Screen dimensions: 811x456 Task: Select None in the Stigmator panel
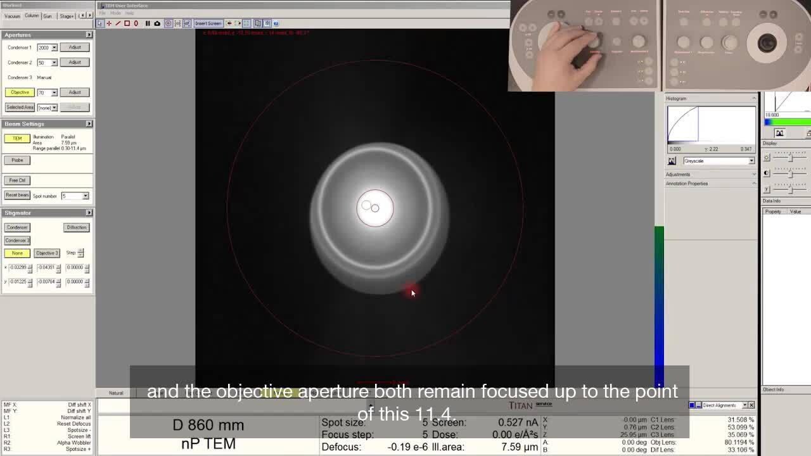click(17, 253)
